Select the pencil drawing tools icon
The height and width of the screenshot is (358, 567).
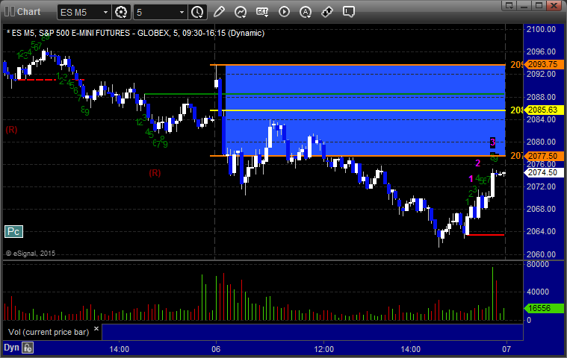(219, 12)
